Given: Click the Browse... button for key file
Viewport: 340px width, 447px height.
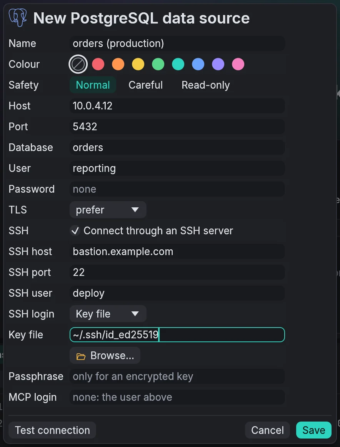Looking at the screenshot, I should click(x=105, y=356).
